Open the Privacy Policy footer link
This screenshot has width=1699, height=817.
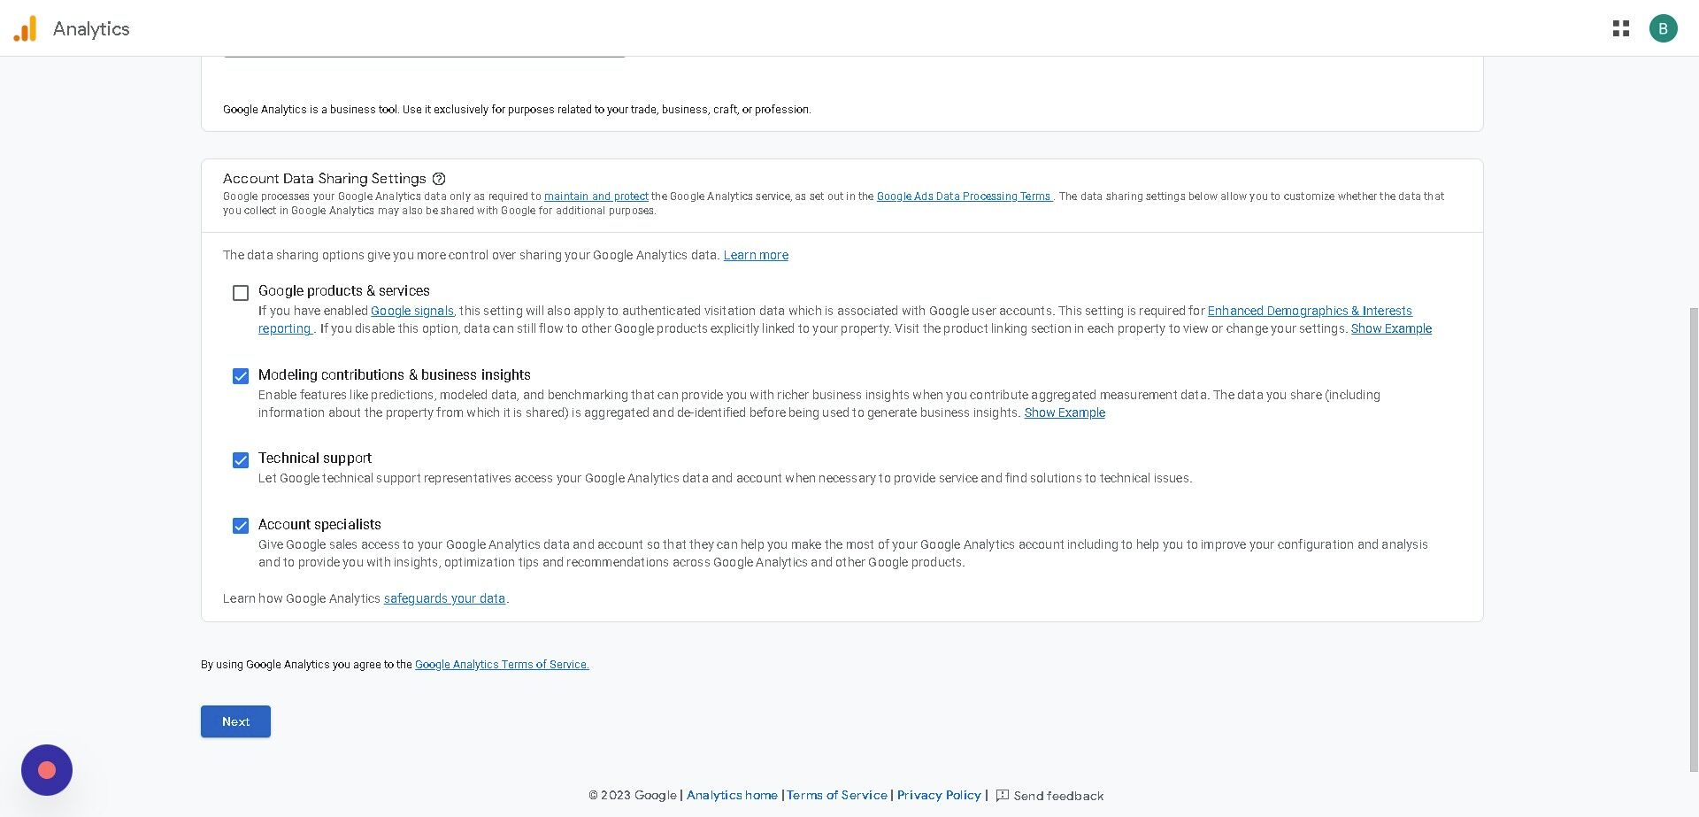(x=939, y=795)
